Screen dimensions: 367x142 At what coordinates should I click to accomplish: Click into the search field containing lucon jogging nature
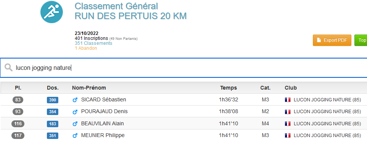click(184, 68)
